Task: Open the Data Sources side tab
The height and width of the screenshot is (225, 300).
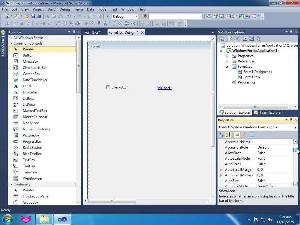Action: click(x=3, y=44)
